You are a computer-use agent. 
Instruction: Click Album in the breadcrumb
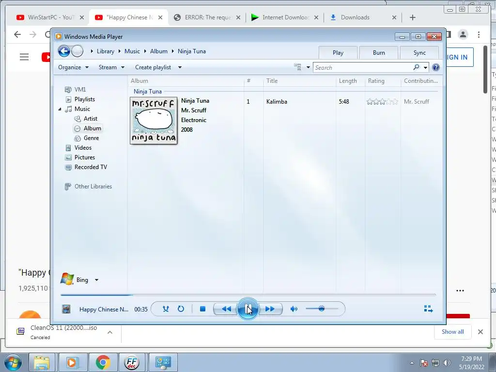[159, 51]
